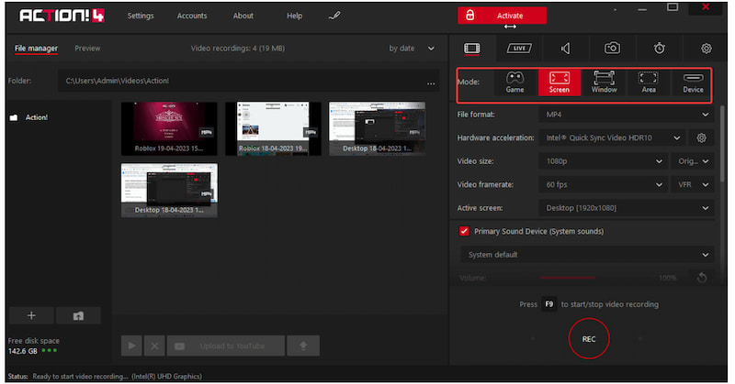Expand the File format MP4 dropdown
This screenshot has width=735, height=384.
pyautogui.click(x=625, y=115)
